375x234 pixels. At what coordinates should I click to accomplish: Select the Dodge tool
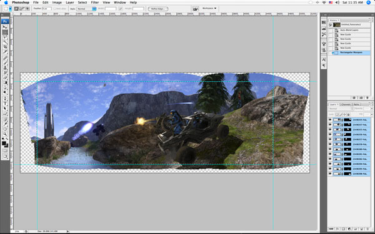pos(5,92)
